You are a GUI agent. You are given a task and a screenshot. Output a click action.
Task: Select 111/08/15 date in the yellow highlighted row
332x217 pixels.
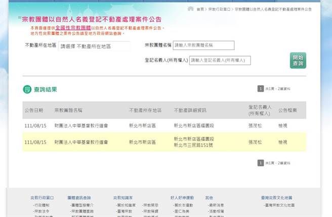click(x=35, y=142)
